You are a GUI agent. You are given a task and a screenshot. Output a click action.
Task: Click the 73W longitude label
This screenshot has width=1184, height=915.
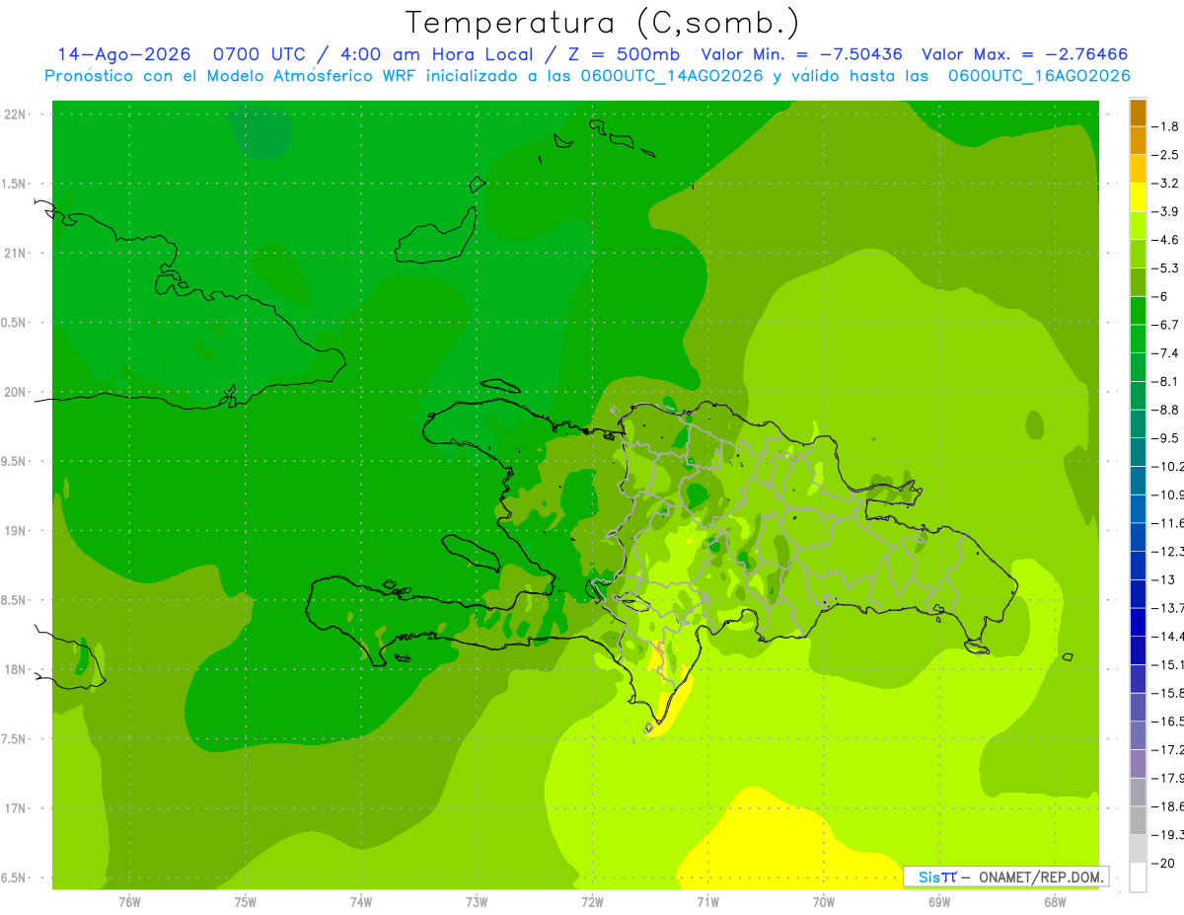477,901
